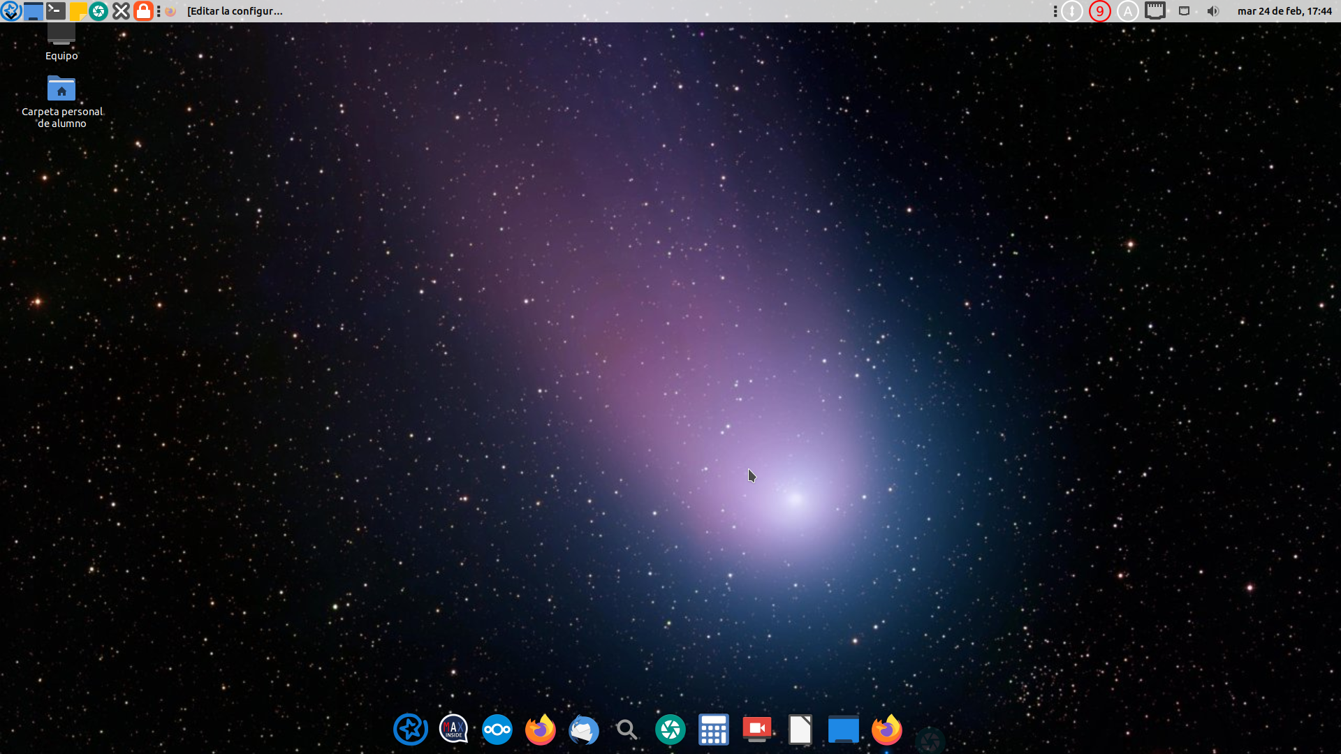The width and height of the screenshot is (1341, 754).
Task: Click the up-down arrows circle tray icon
Action: pos(1072,11)
